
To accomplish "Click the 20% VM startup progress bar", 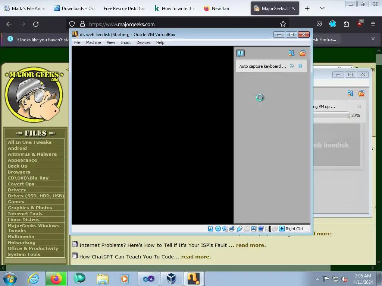I will point(331,115).
